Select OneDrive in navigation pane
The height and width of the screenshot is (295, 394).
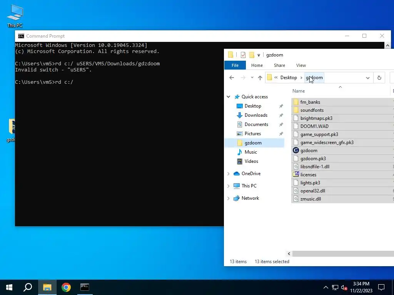pos(251,174)
